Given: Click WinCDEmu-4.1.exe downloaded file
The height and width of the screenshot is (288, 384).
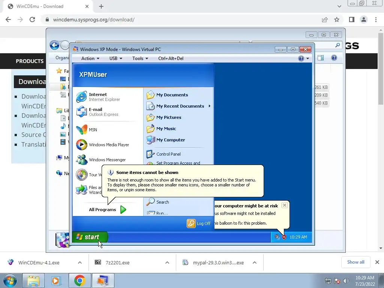Looking at the screenshot, I should click(x=39, y=262).
